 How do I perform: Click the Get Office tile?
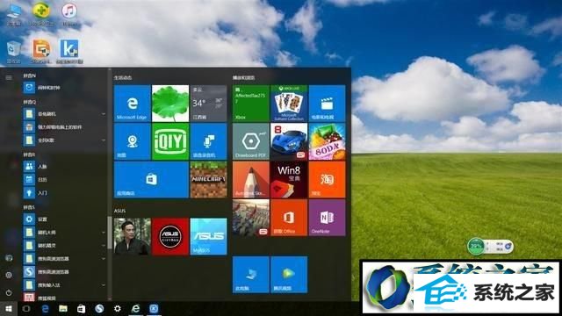[x=289, y=218]
